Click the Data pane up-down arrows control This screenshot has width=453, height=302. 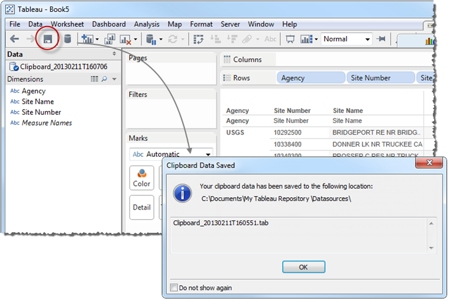[x=114, y=54]
